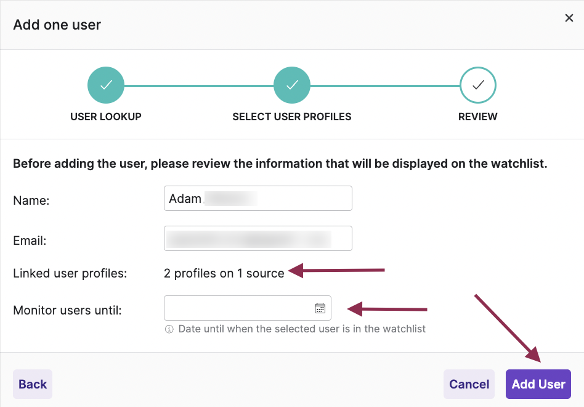The height and width of the screenshot is (407, 584).
Task: Click the User Lookup step checkmark circle
Action: (106, 85)
